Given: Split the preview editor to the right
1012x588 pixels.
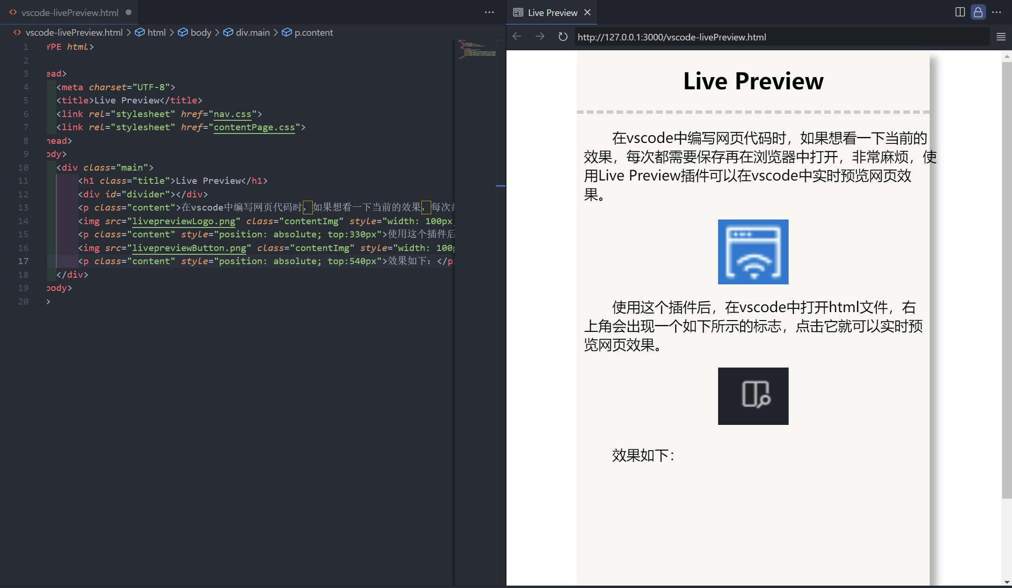Looking at the screenshot, I should coord(960,12).
